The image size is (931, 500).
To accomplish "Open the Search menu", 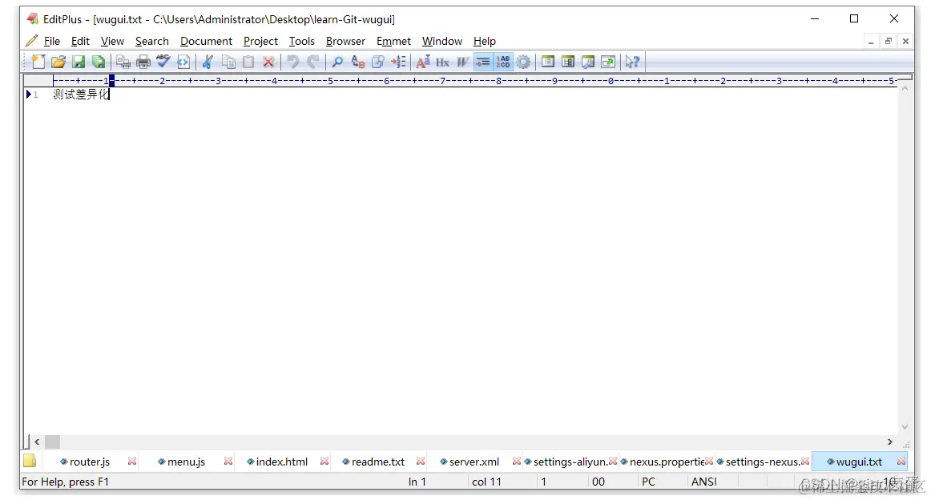I will (152, 41).
